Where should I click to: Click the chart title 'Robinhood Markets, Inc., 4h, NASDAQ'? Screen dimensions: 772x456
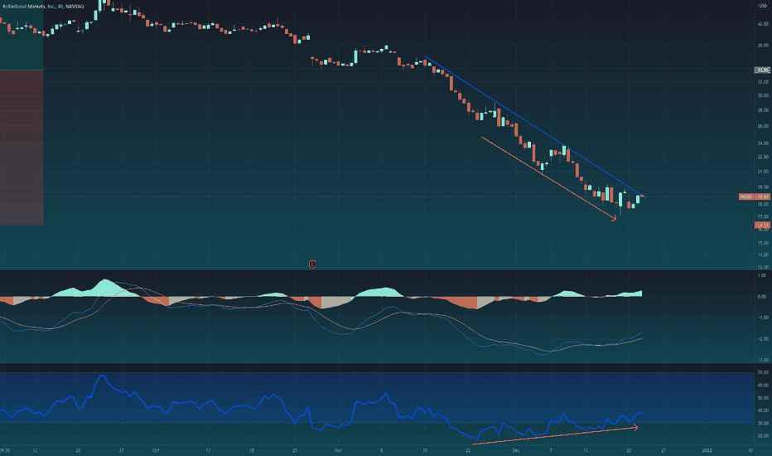tap(43, 7)
